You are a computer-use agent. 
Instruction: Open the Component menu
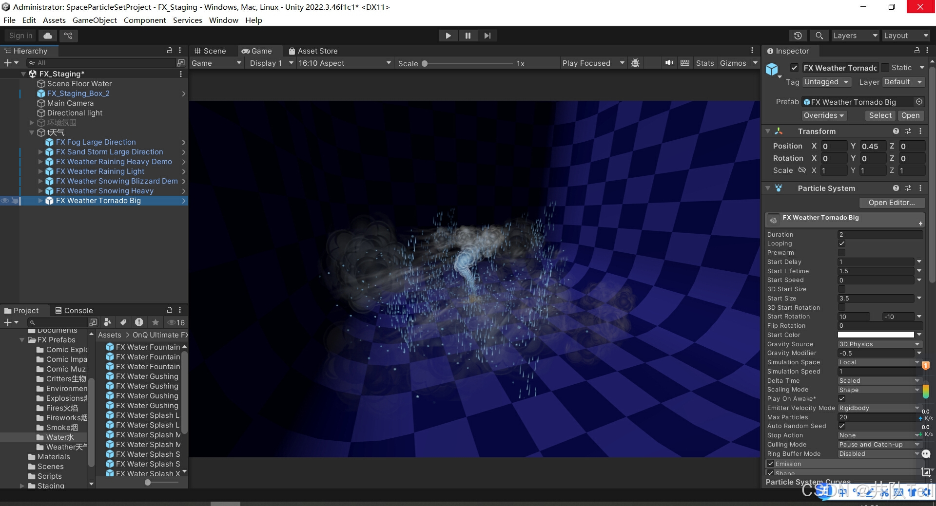[x=145, y=20]
